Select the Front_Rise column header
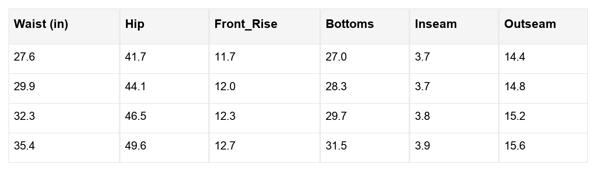The height and width of the screenshot is (171, 596). point(264,26)
